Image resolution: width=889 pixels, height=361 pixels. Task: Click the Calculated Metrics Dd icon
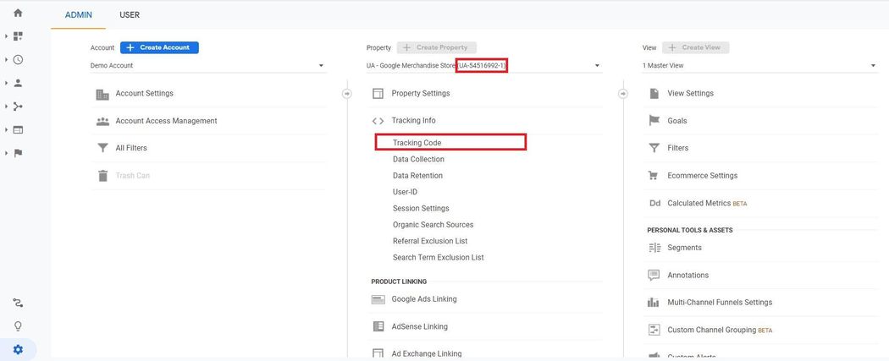(x=654, y=203)
